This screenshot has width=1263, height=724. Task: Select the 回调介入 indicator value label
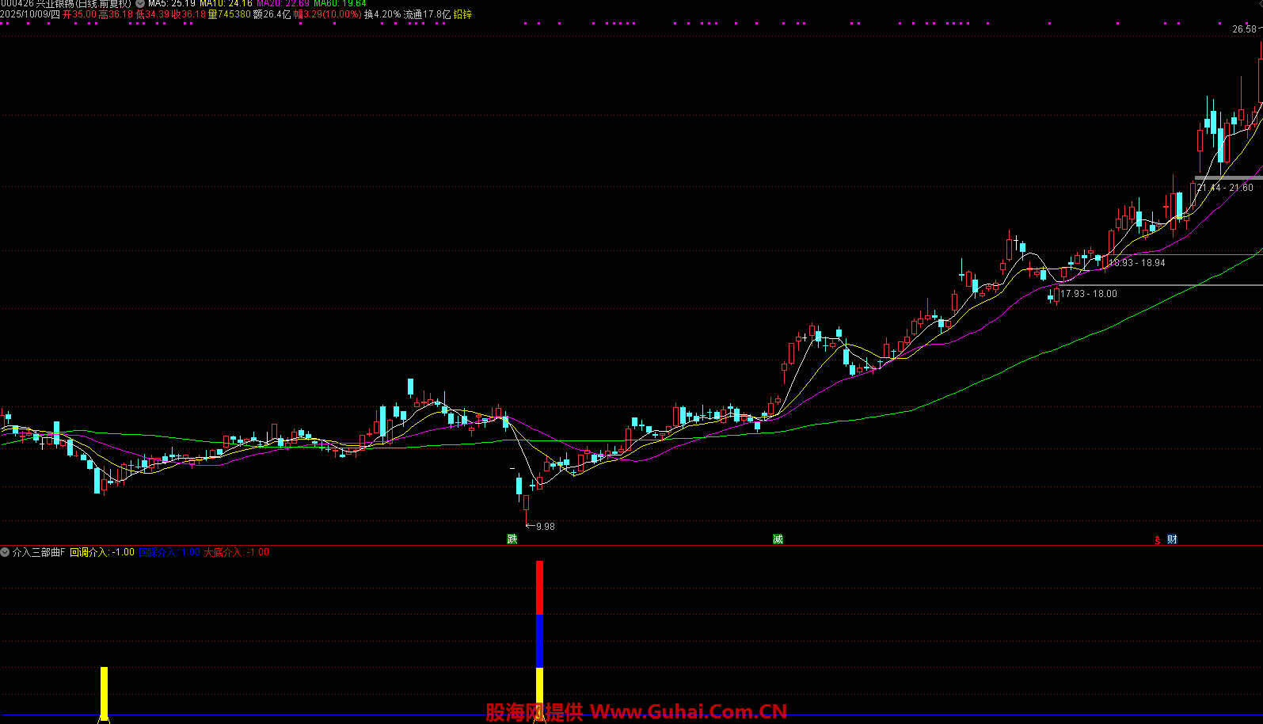point(101,552)
